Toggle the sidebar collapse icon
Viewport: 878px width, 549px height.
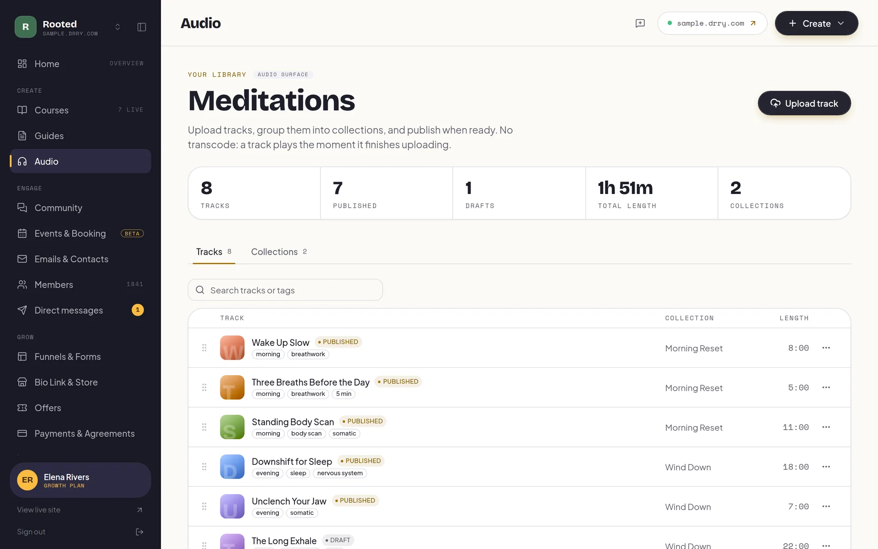[142, 27]
